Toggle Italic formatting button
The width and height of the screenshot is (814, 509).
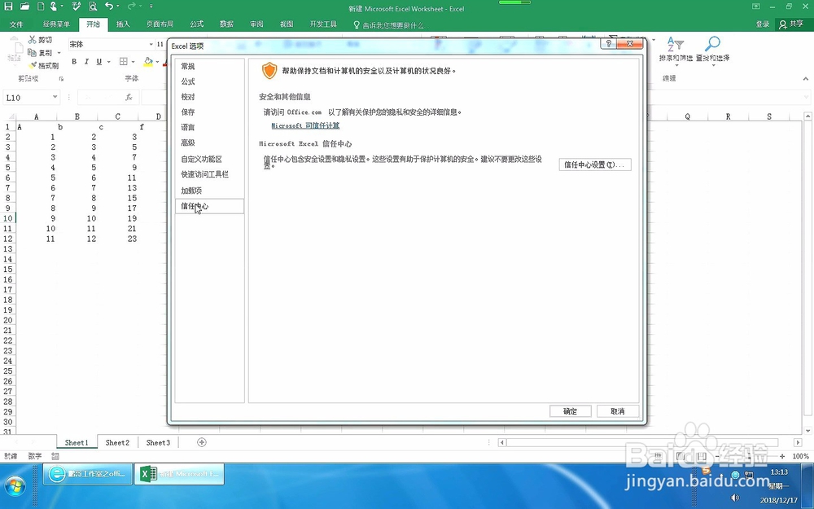86,61
